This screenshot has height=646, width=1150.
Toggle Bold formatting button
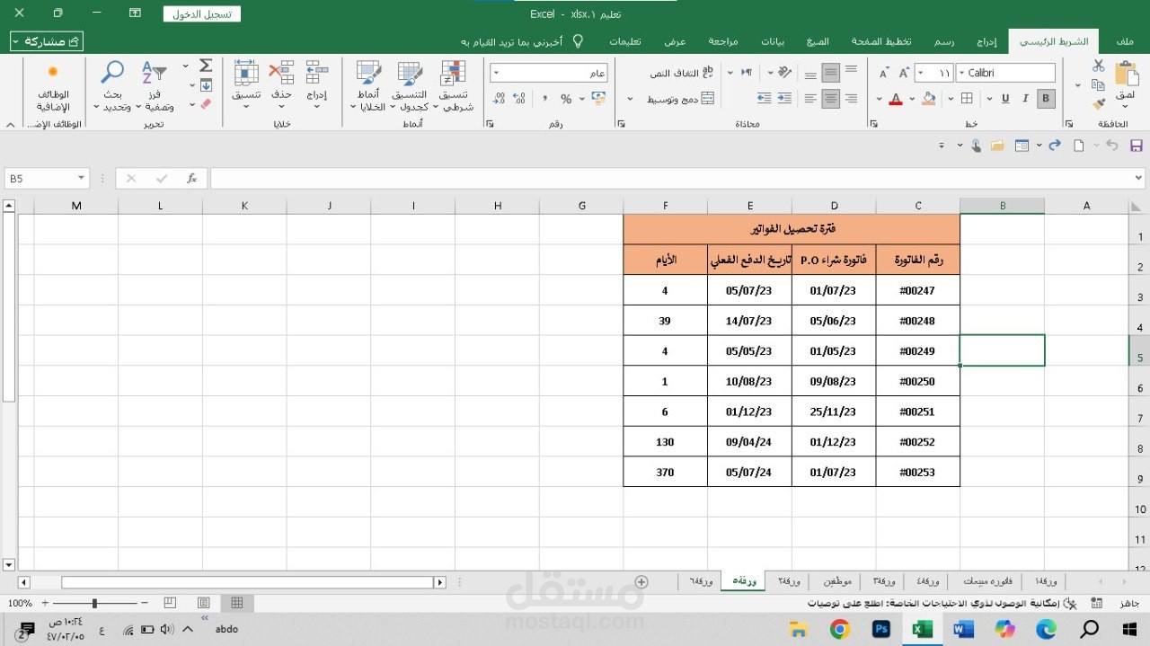point(1045,99)
